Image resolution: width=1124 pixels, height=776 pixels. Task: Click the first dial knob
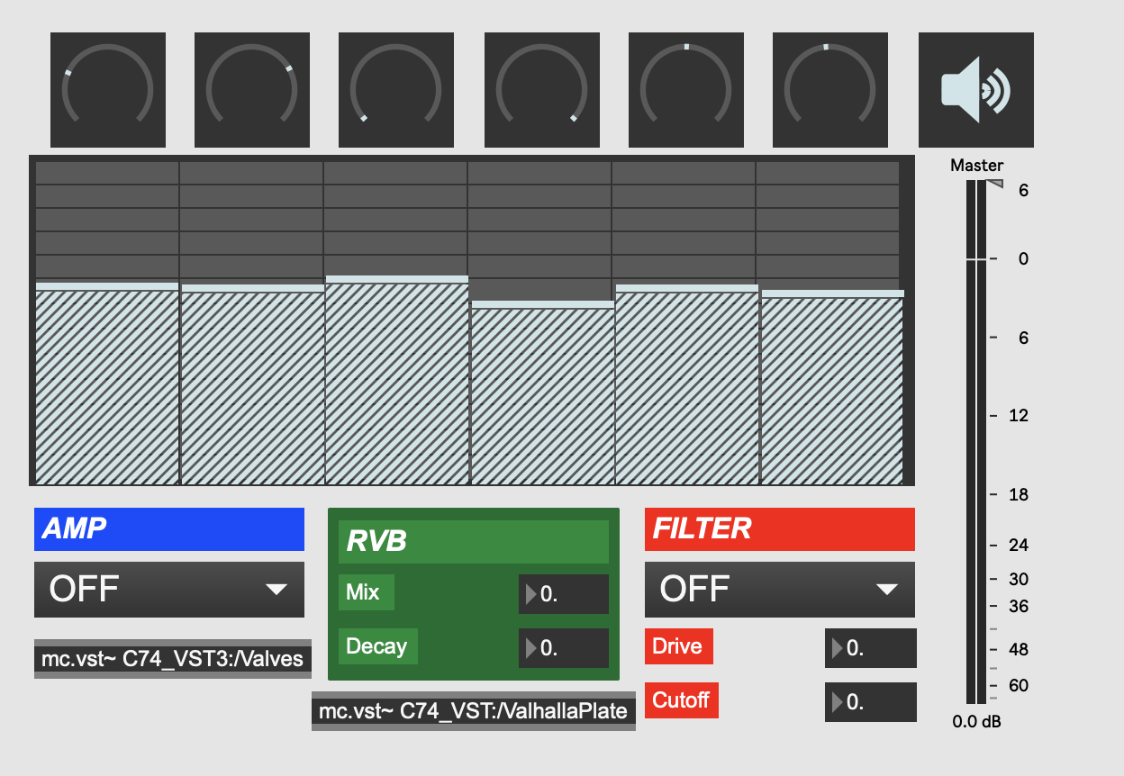(108, 90)
